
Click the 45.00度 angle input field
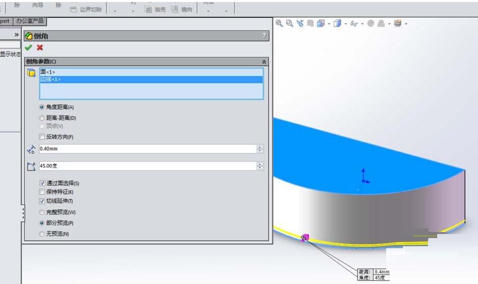pos(148,166)
